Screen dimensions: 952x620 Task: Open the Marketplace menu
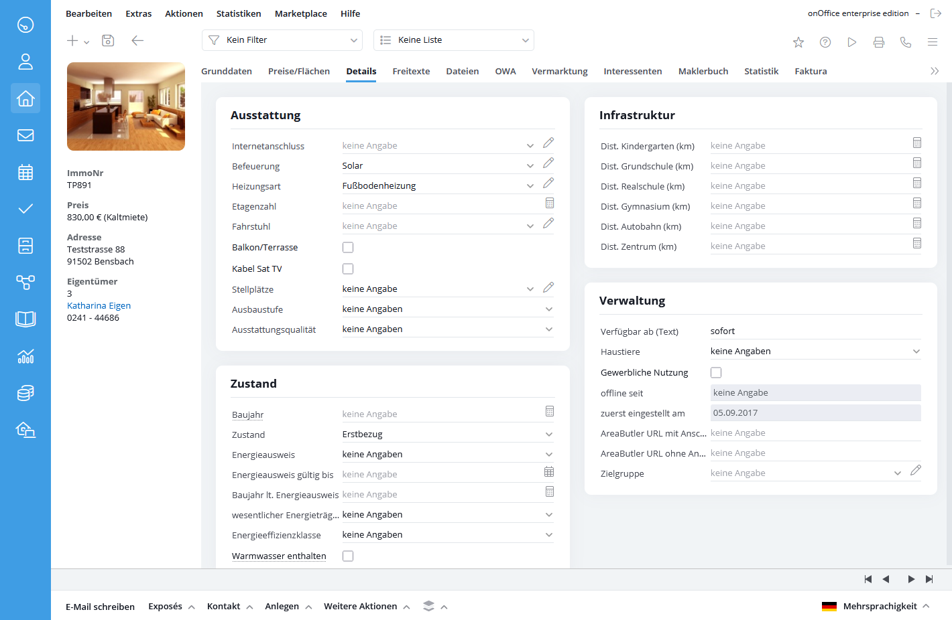pyautogui.click(x=301, y=13)
